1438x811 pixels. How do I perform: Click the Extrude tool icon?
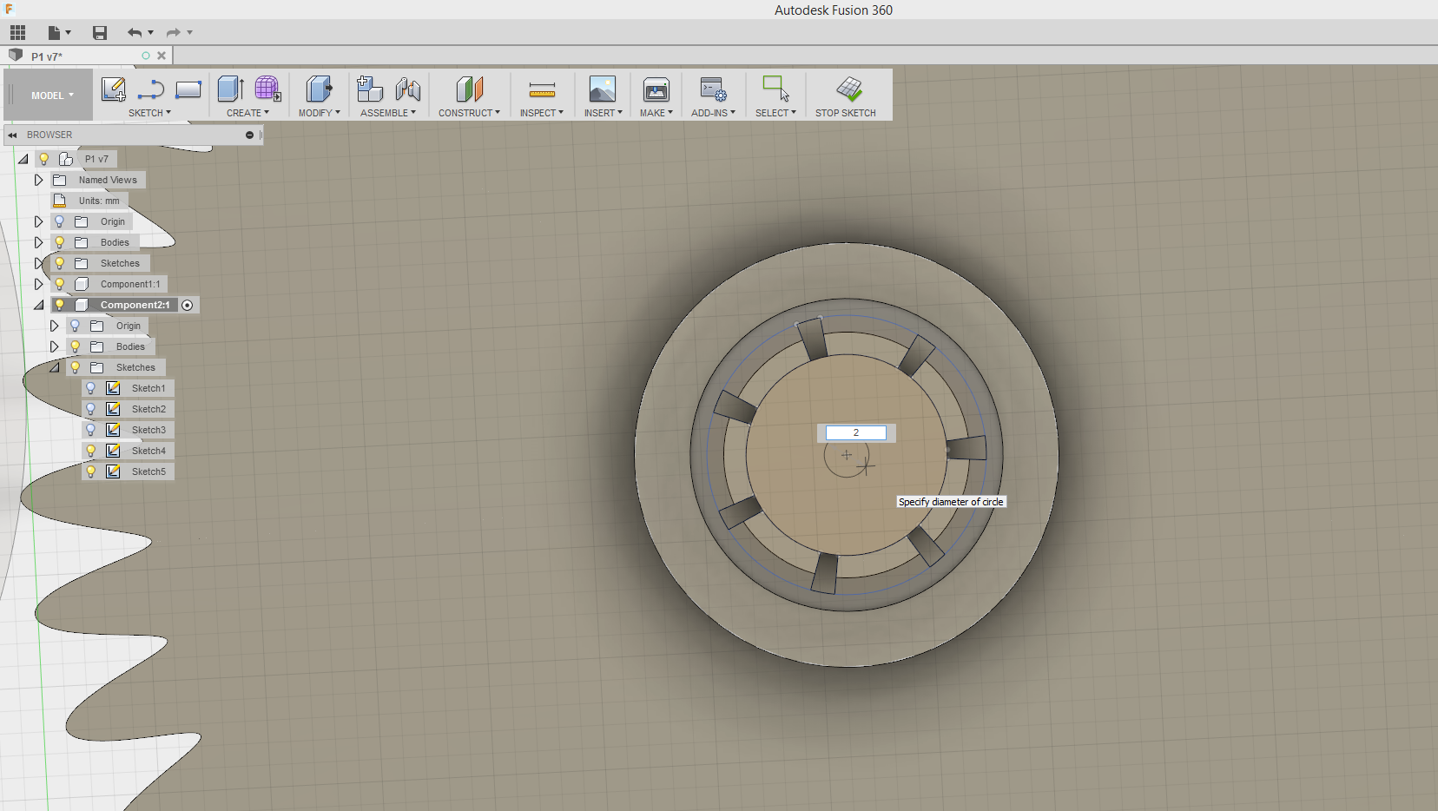tap(230, 89)
